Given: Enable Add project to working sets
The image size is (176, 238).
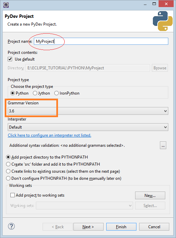Looking at the screenshot, I should [x=12, y=195].
